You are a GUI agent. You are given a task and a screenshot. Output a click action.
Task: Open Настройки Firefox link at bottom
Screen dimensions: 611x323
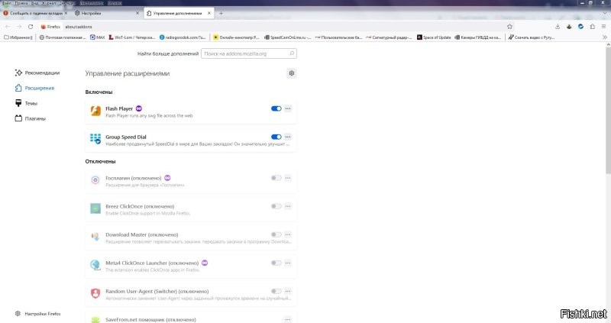pos(37,314)
